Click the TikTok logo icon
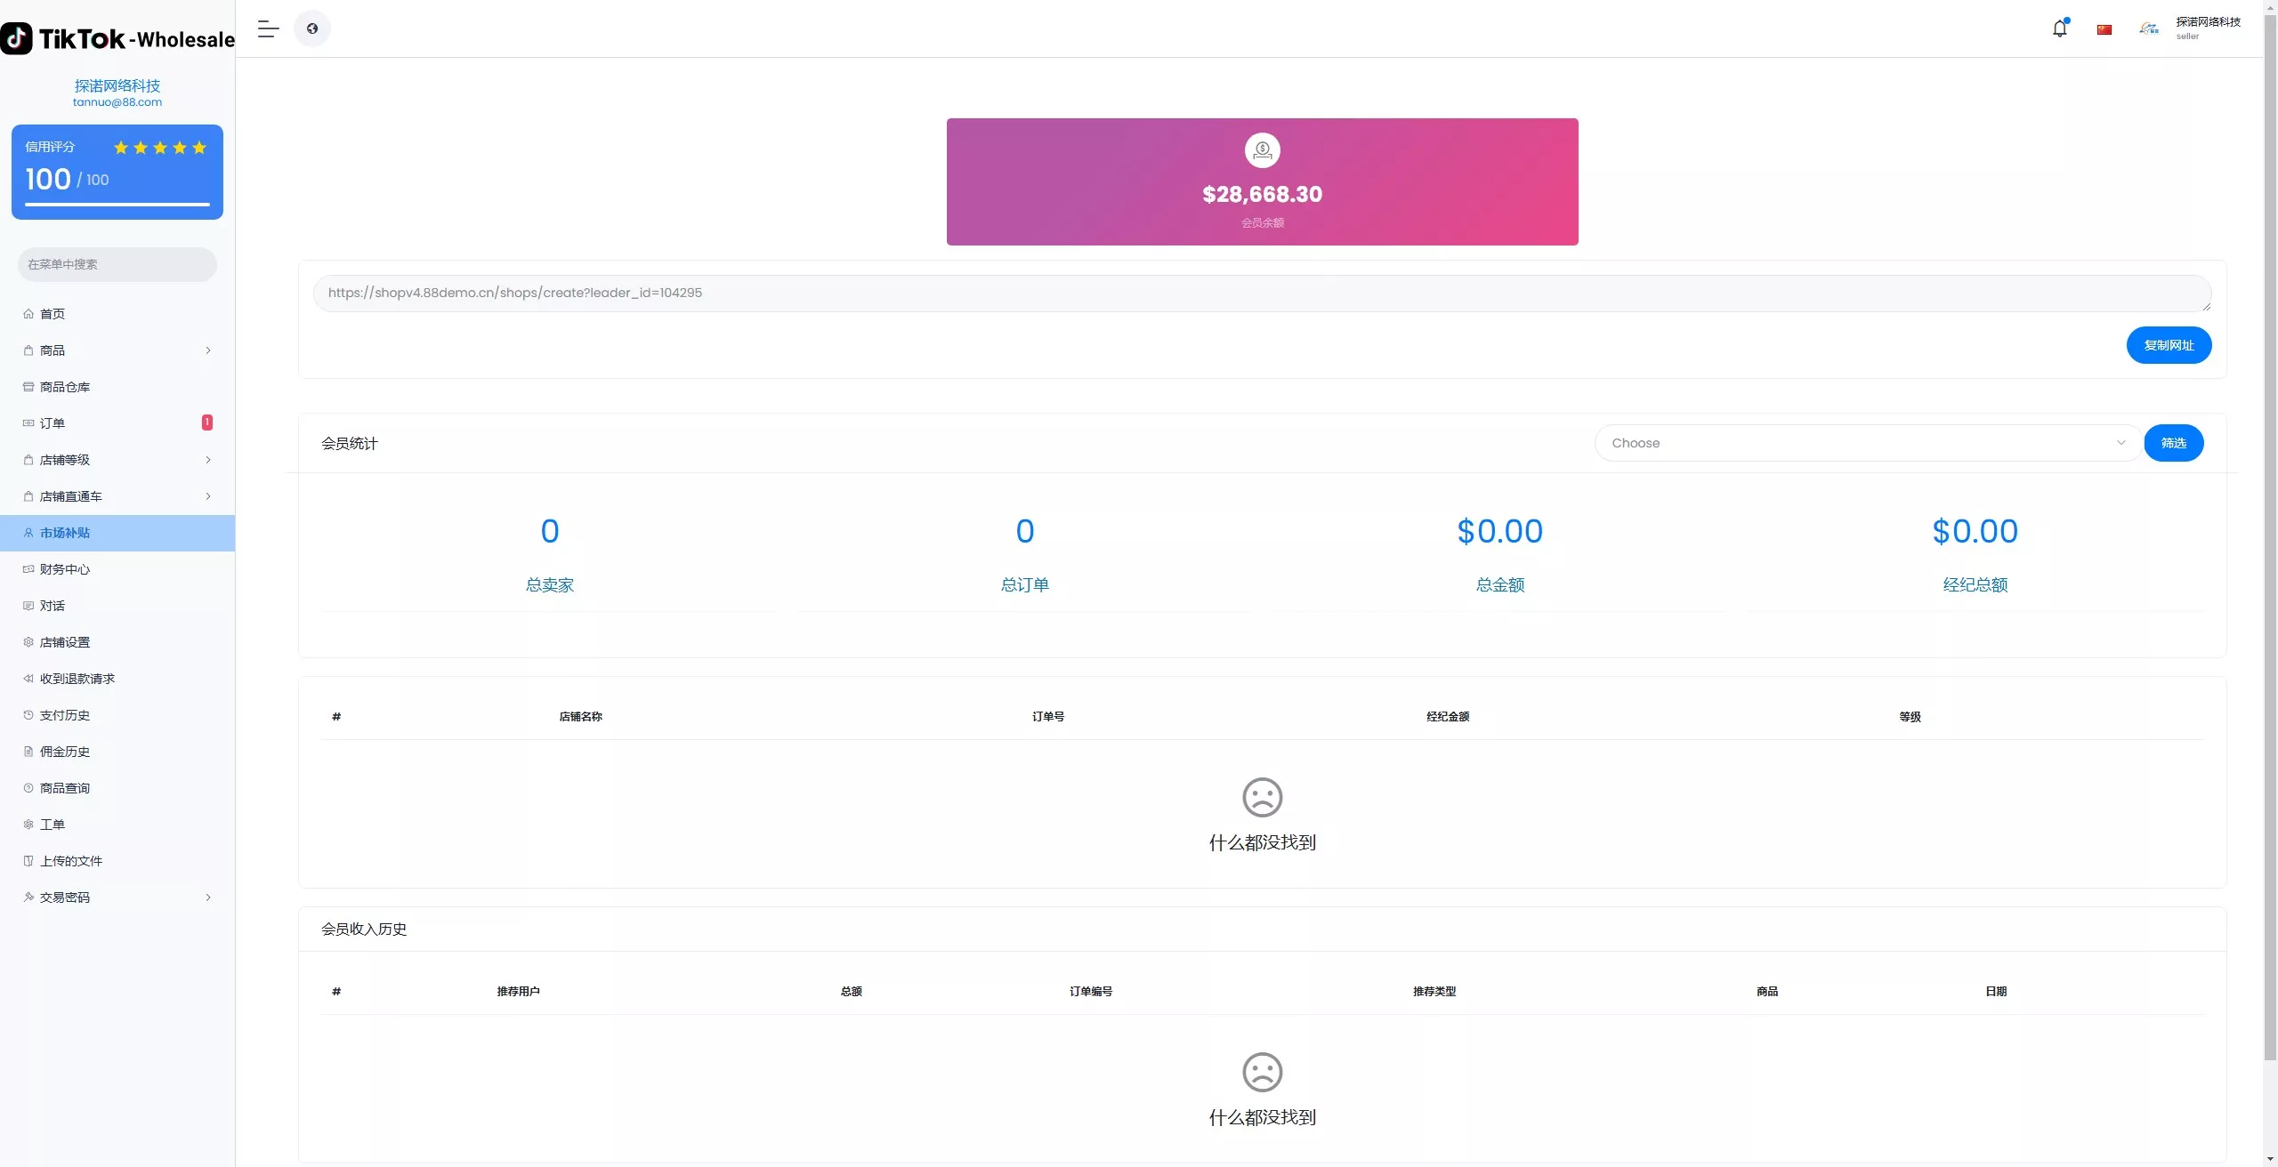2278x1167 pixels. [x=17, y=38]
